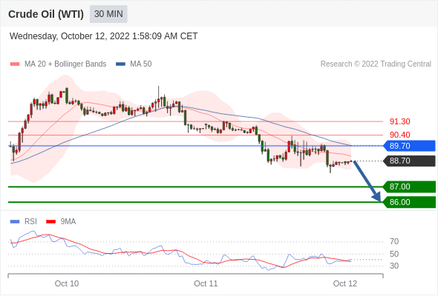The width and height of the screenshot is (438, 296).
Task: Click the RSI 50 level label
Action: tap(394, 254)
